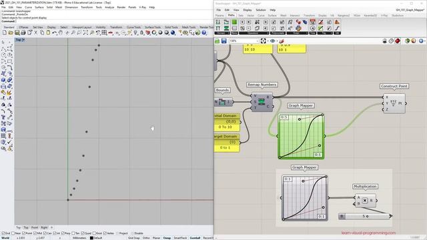427x240 pixels.
Task: Click the Rhino Command input field
Action: (114, 21)
